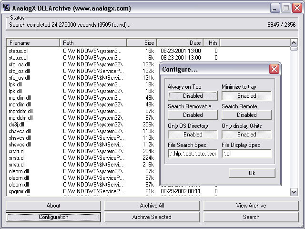The width and height of the screenshot is (305, 229).
Task: Start a new Search
Action: (251, 217)
